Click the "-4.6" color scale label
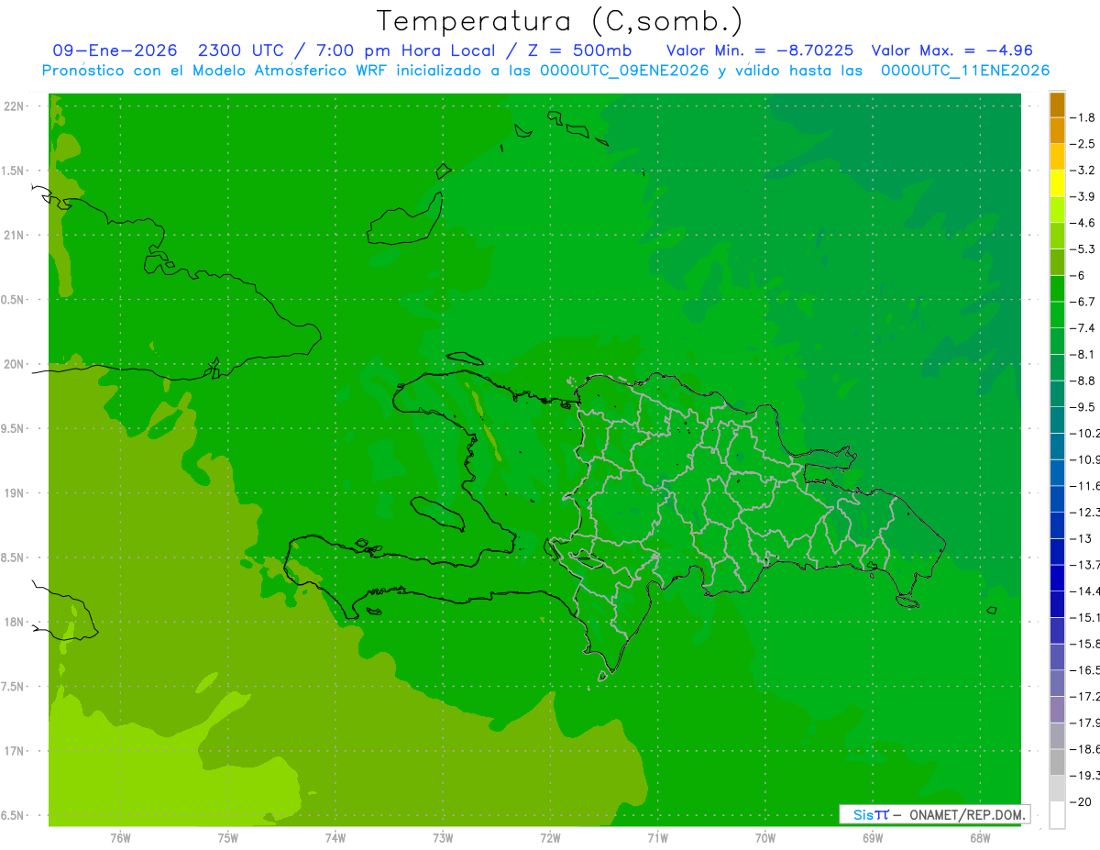 click(1084, 223)
